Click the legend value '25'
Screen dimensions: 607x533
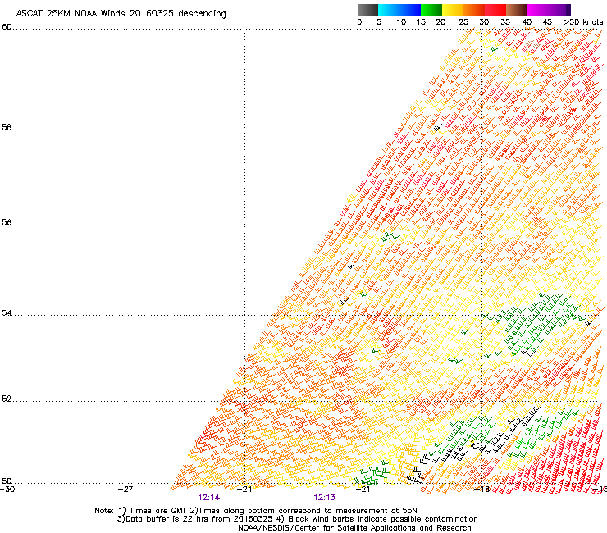point(463,22)
